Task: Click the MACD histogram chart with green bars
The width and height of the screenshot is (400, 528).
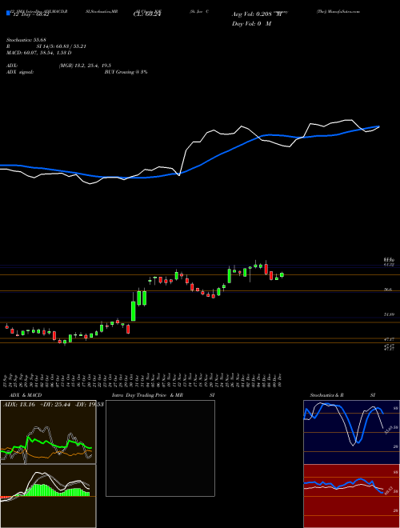Action: [48, 496]
